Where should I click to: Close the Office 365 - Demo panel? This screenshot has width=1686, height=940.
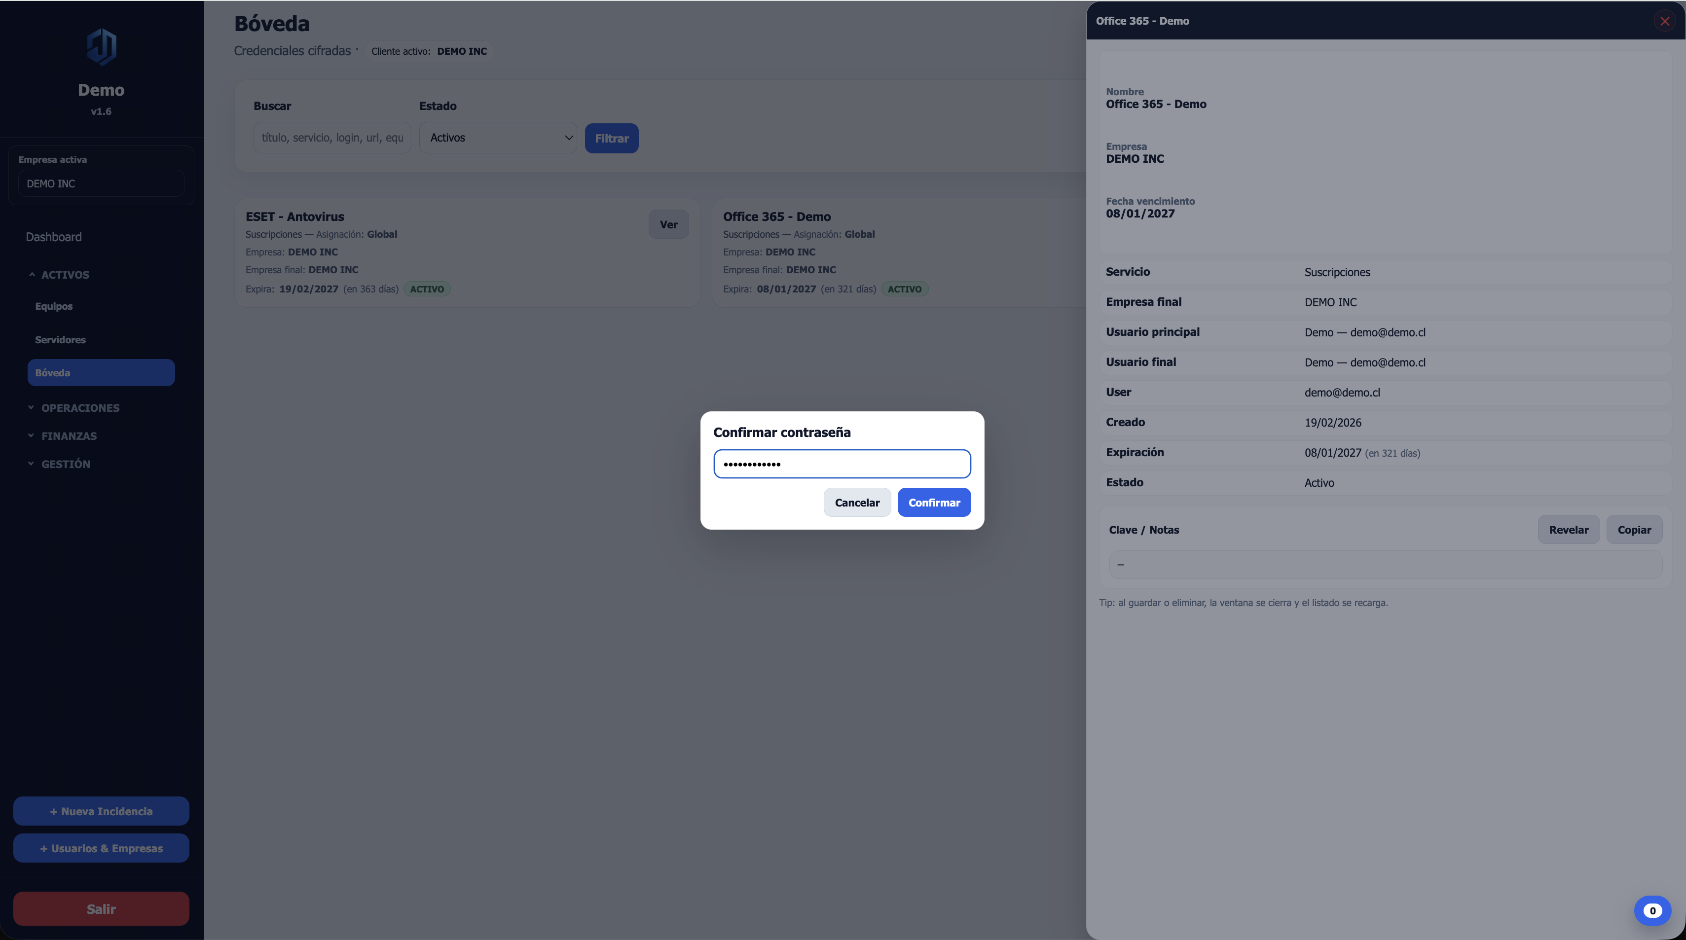(x=1664, y=21)
